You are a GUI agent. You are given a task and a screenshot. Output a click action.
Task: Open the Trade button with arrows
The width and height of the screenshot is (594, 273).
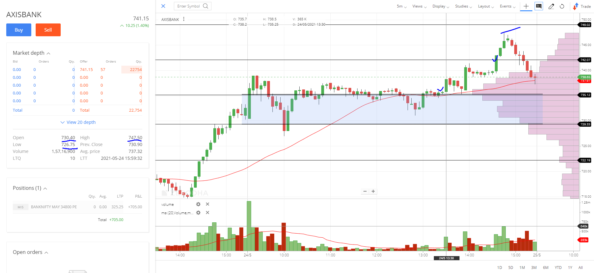tap(582, 6)
